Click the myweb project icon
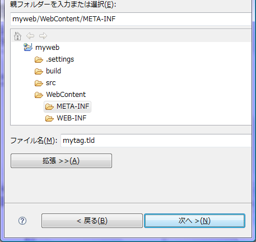Image resolution: width=256 pixels, height=242 pixels. point(28,47)
